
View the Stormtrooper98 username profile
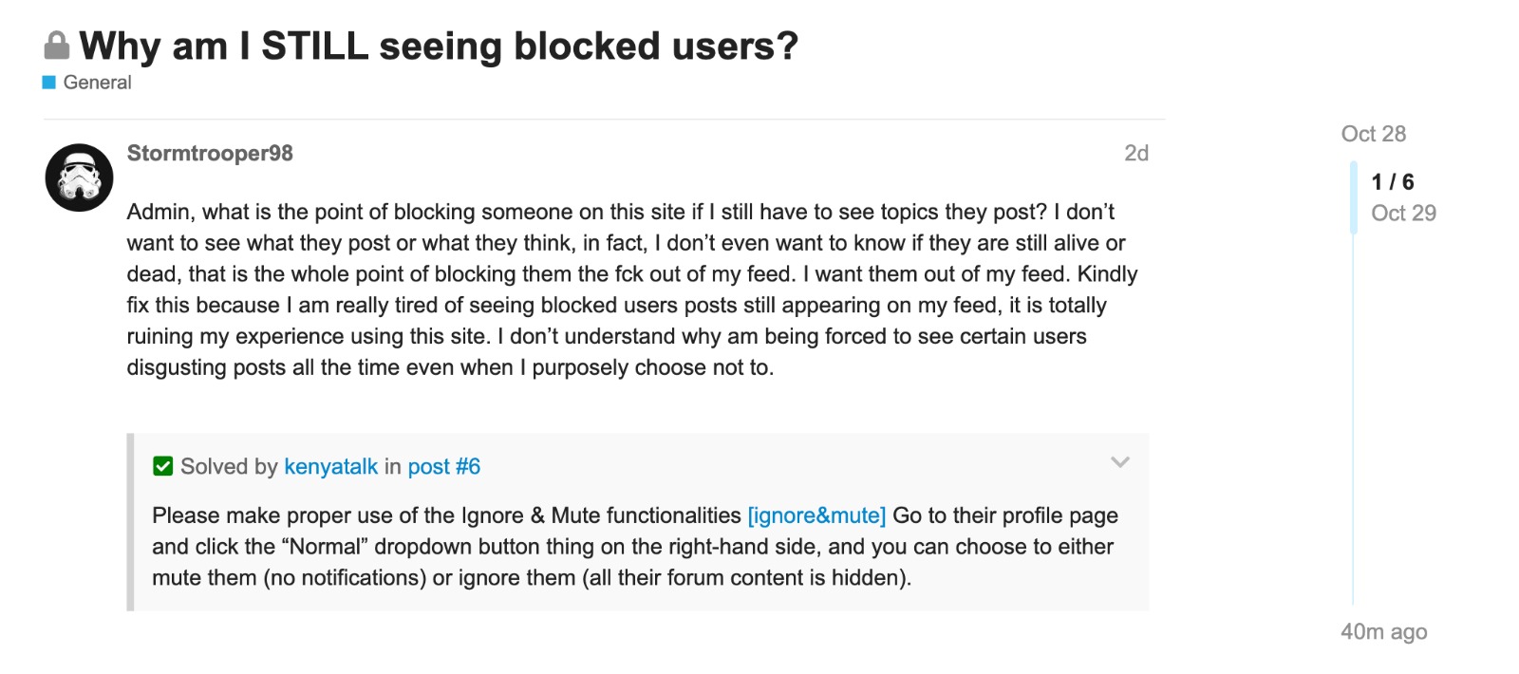click(x=210, y=153)
